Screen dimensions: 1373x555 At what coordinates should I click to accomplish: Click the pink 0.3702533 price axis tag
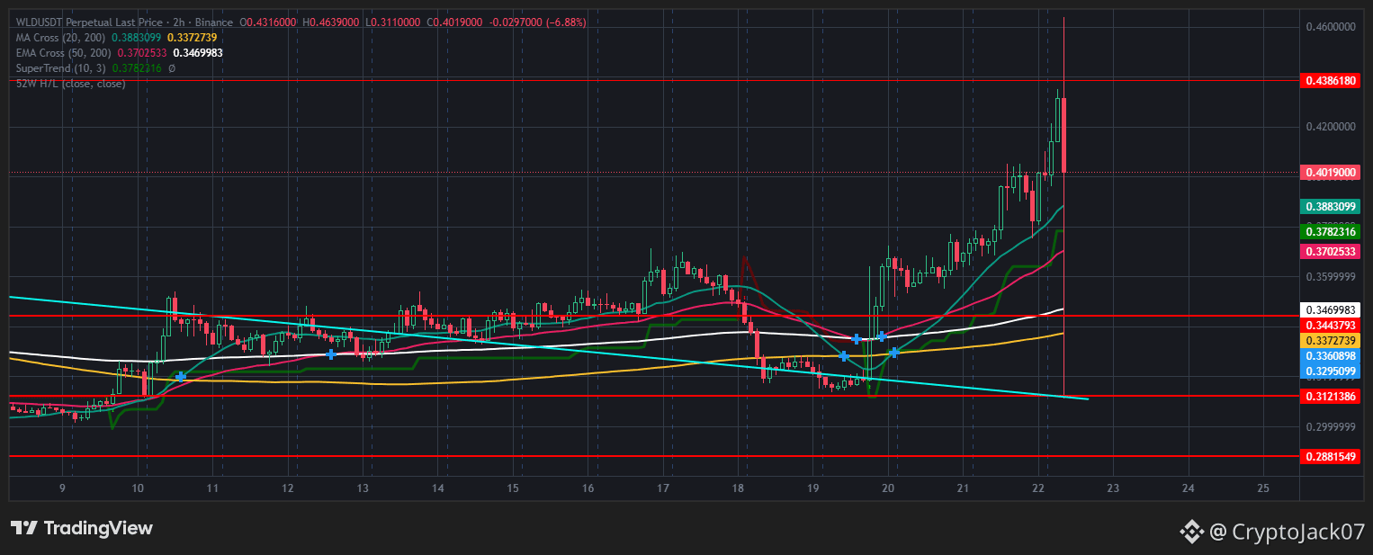click(x=1332, y=252)
